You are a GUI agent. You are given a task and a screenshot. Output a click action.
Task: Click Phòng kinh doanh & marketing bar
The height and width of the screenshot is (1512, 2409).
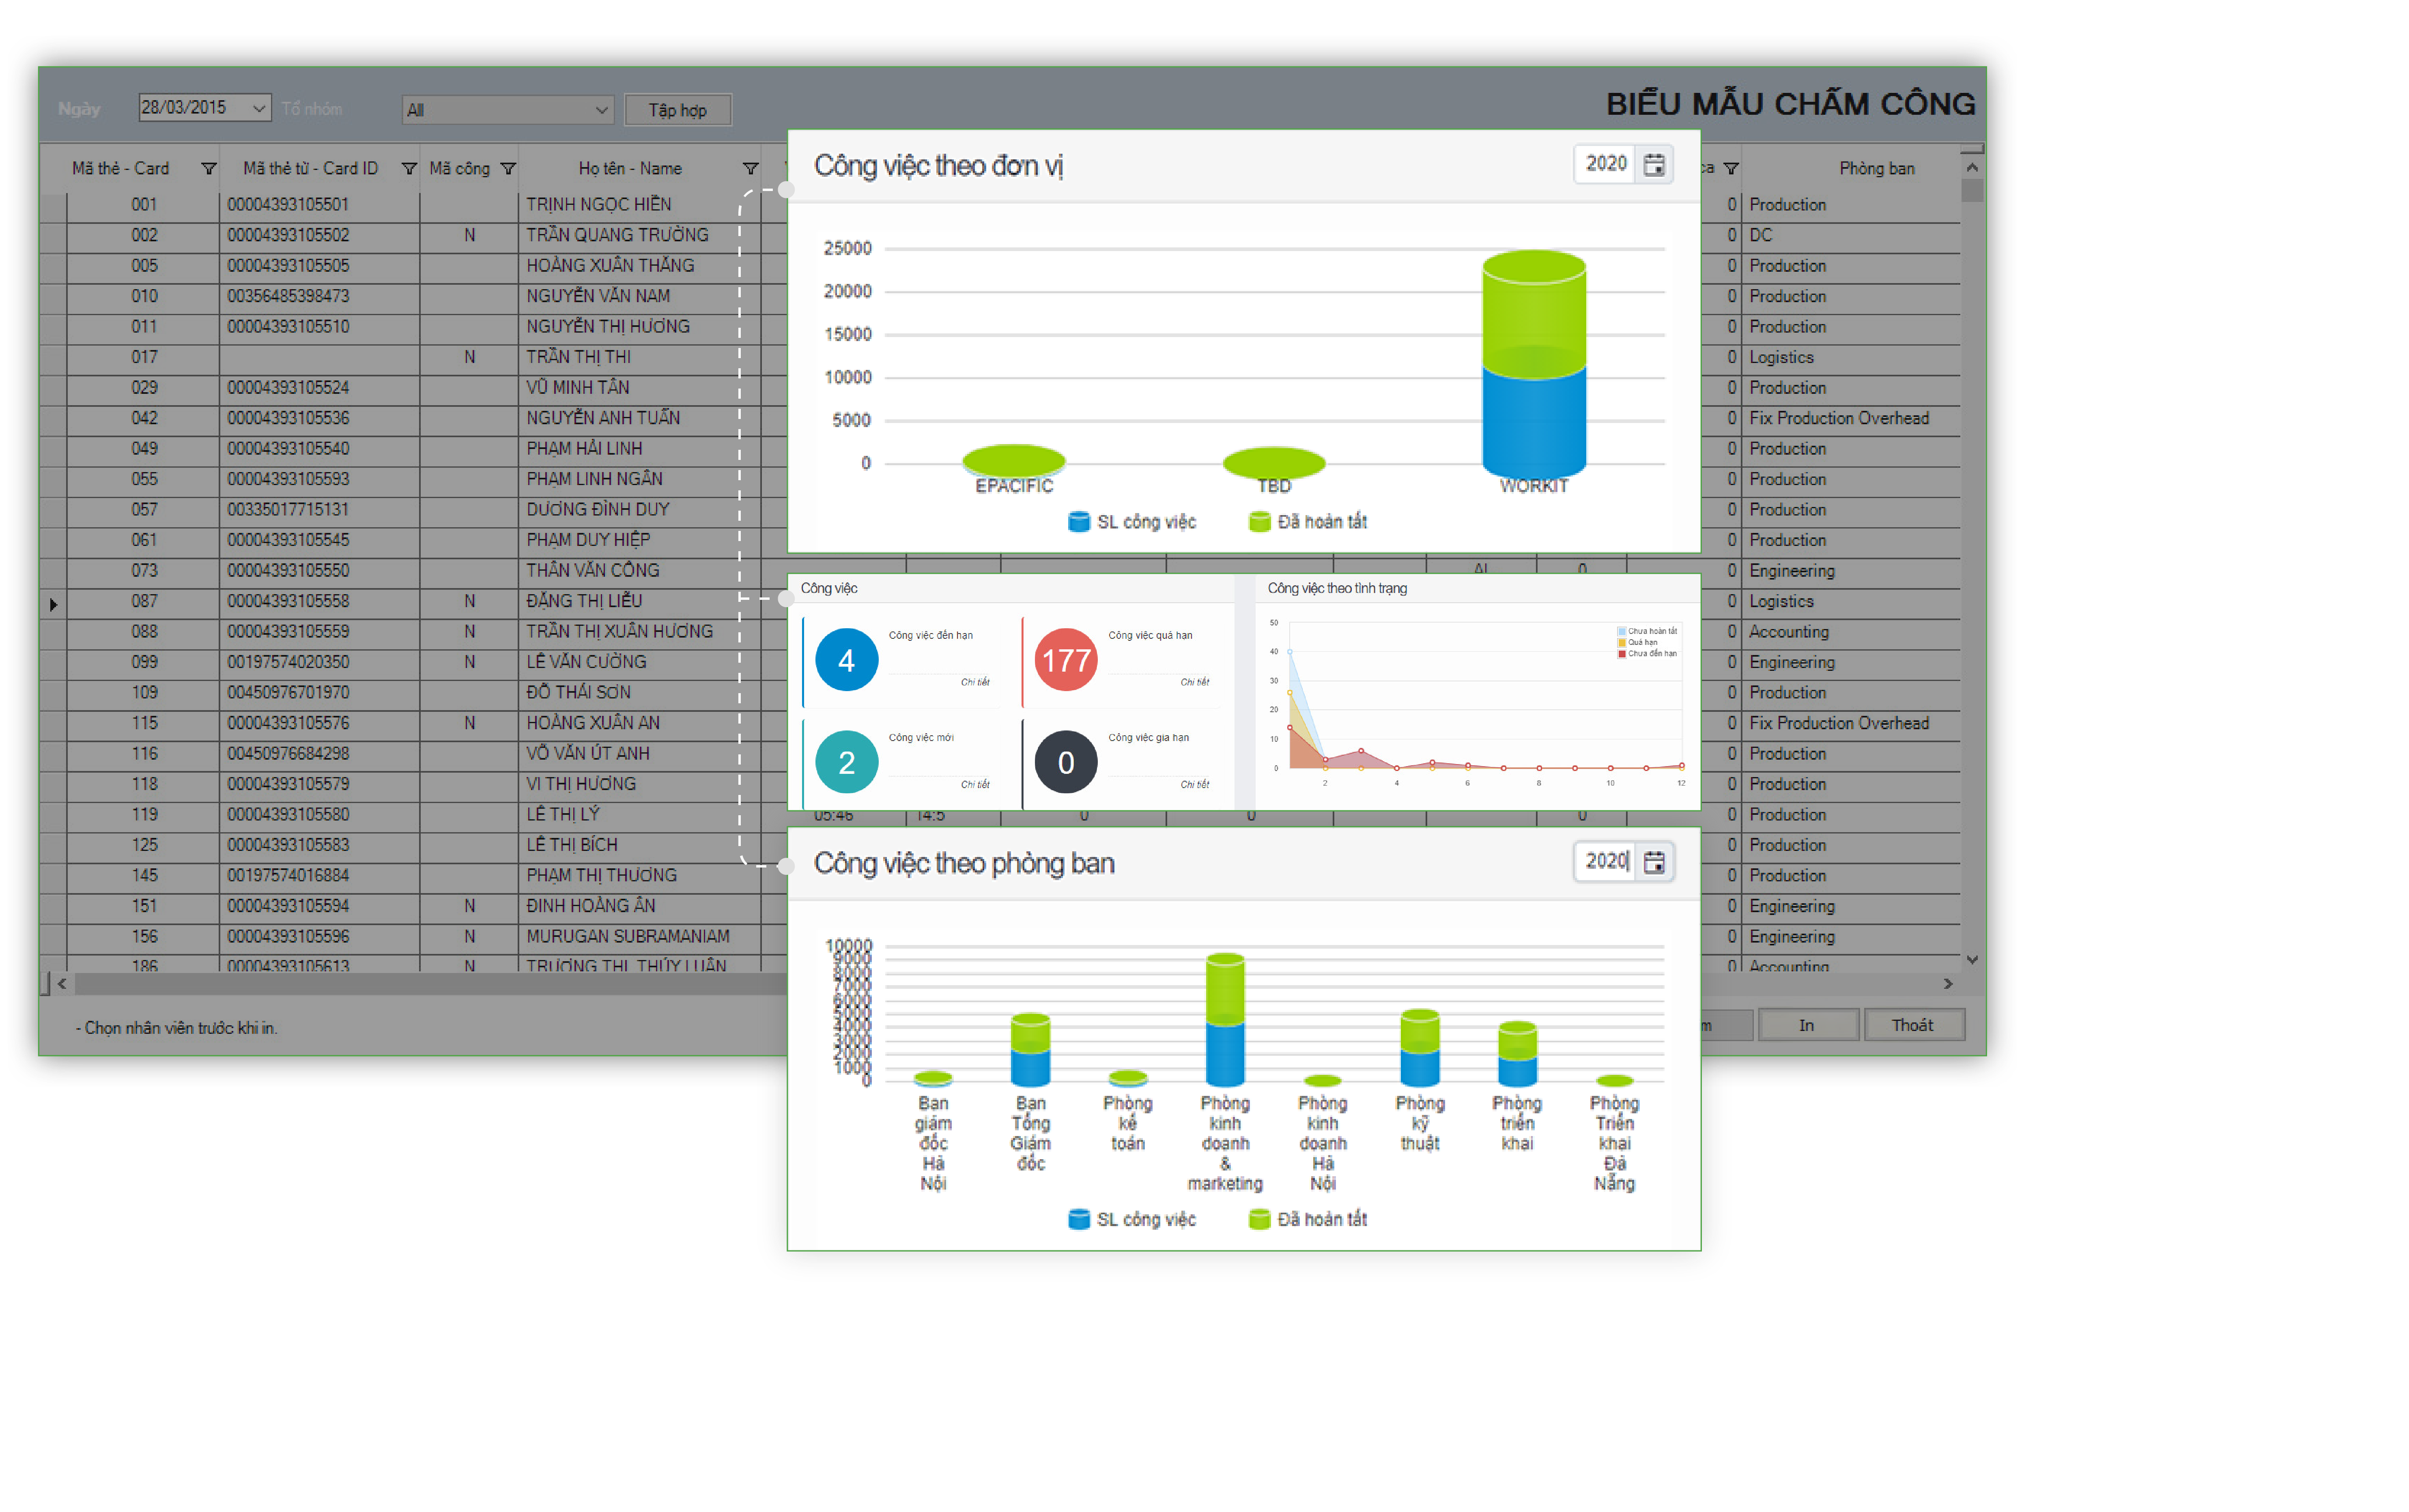1225,1020
